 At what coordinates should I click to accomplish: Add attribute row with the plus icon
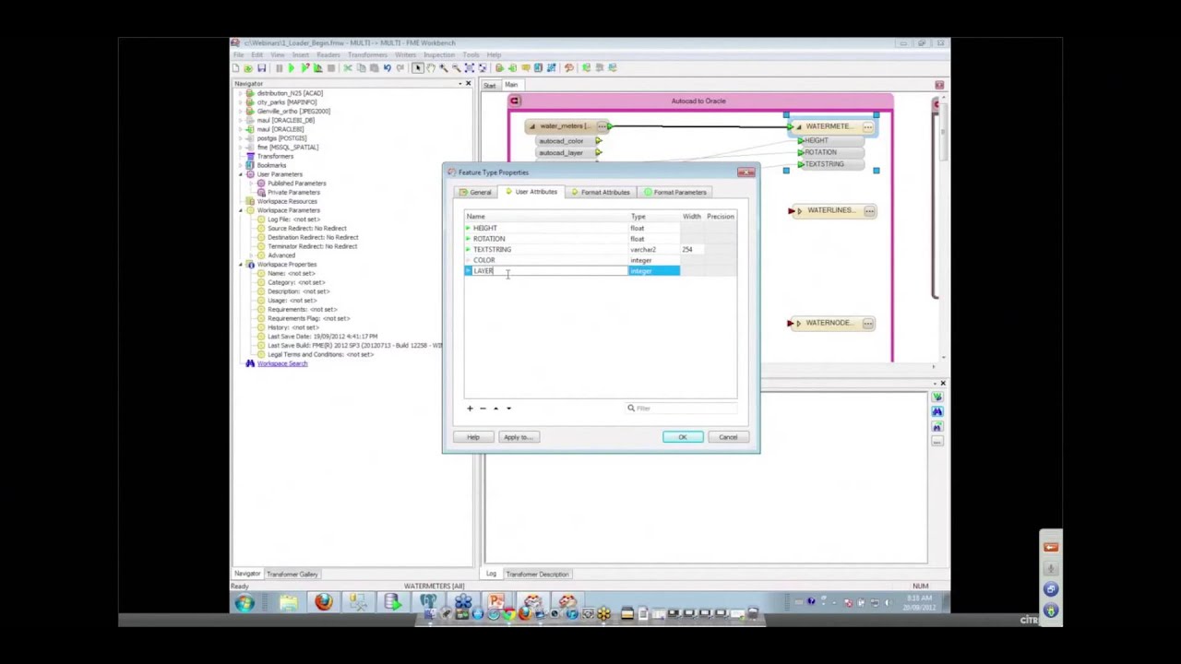pos(470,408)
